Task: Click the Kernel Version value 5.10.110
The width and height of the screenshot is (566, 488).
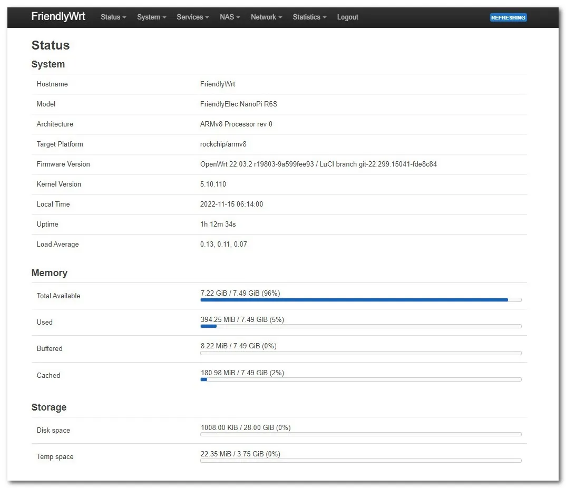Action: 213,184
